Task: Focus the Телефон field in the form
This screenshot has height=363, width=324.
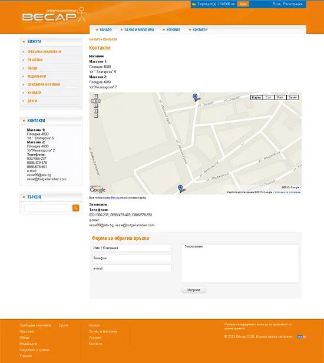Action: pos(132,258)
